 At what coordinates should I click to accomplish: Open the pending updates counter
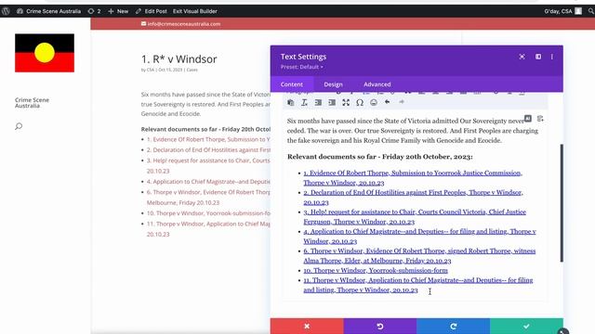pyautogui.click(x=94, y=11)
